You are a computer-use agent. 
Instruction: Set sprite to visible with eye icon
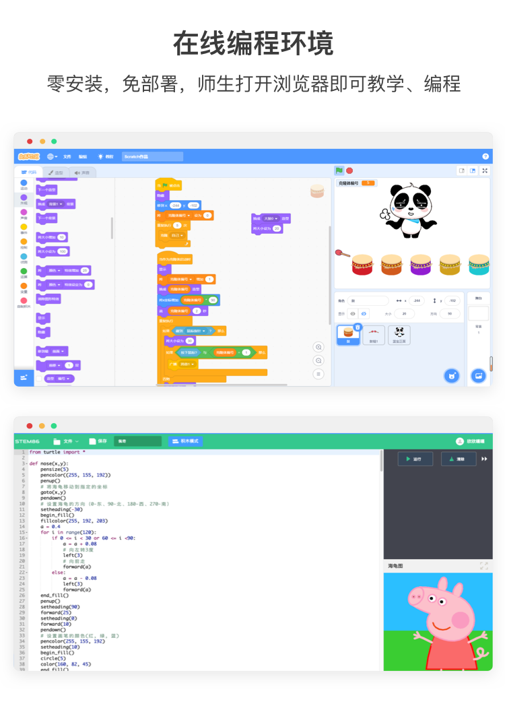pyautogui.click(x=353, y=314)
